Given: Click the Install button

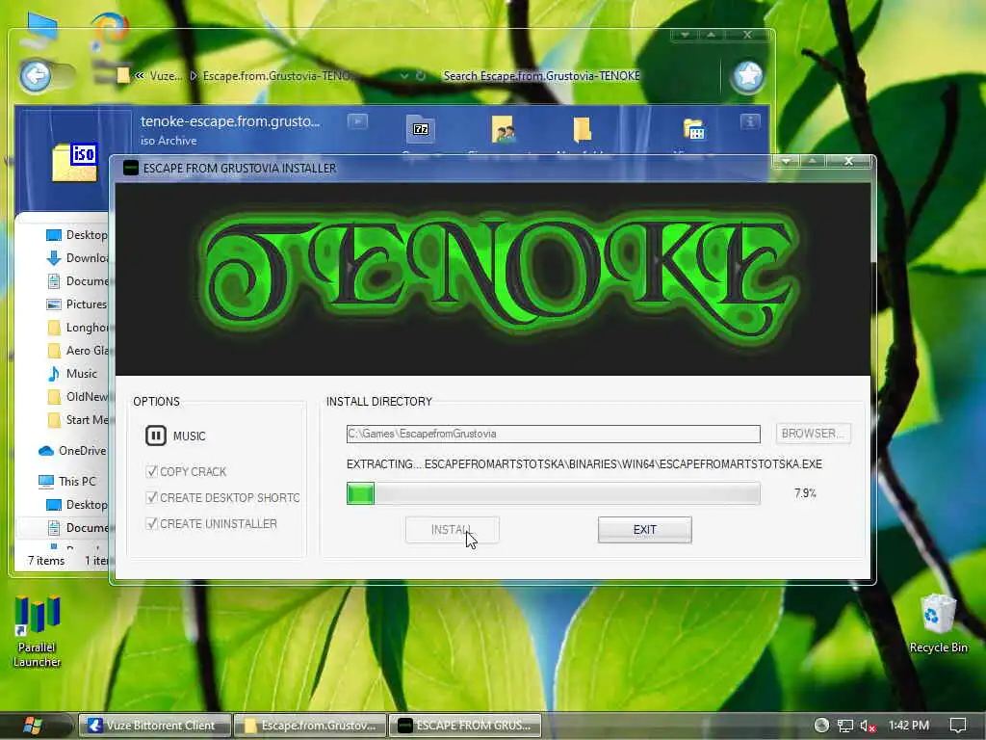Looking at the screenshot, I should point(453,530).
